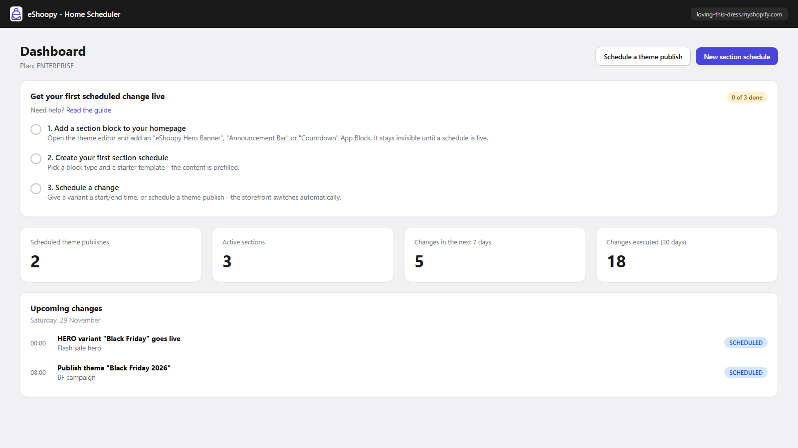Select the '2. Create your first section schedule' heading
Screen dimensions: 798x448
108,158
